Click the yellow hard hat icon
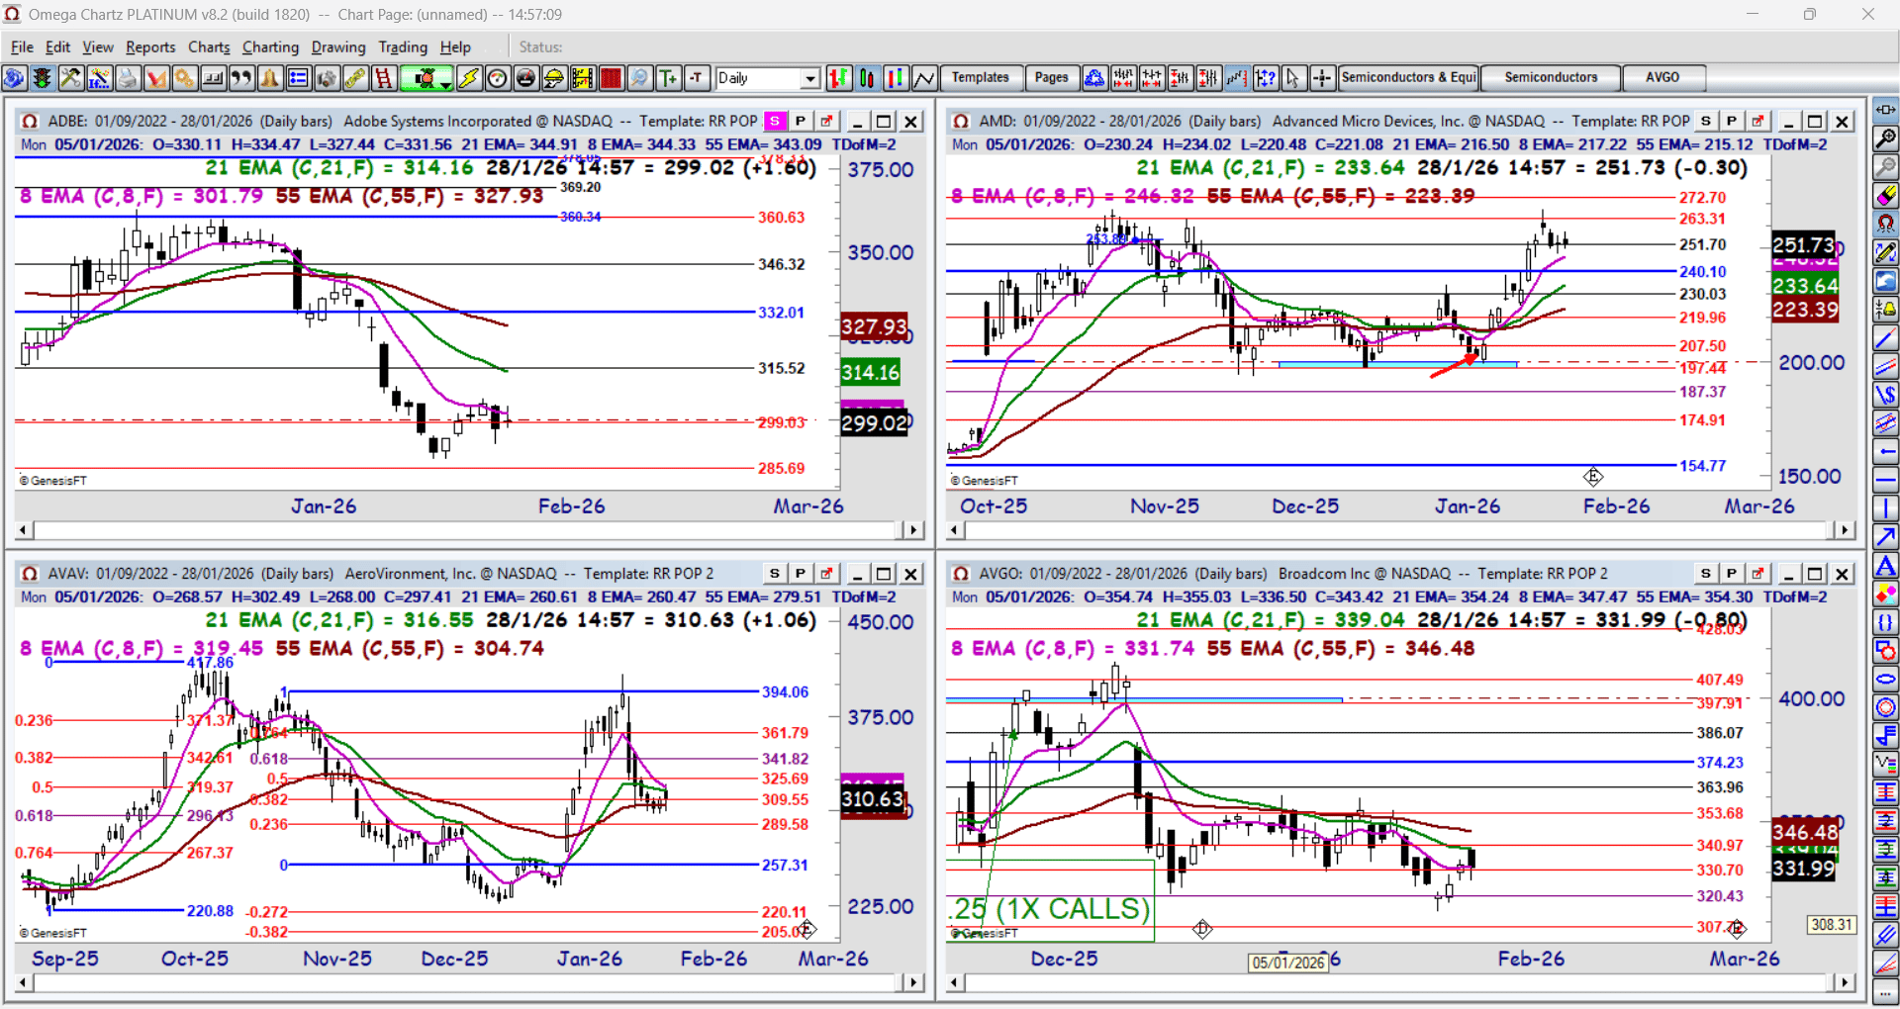This screenshot has height=1009, width=1900. pos(554,78)
